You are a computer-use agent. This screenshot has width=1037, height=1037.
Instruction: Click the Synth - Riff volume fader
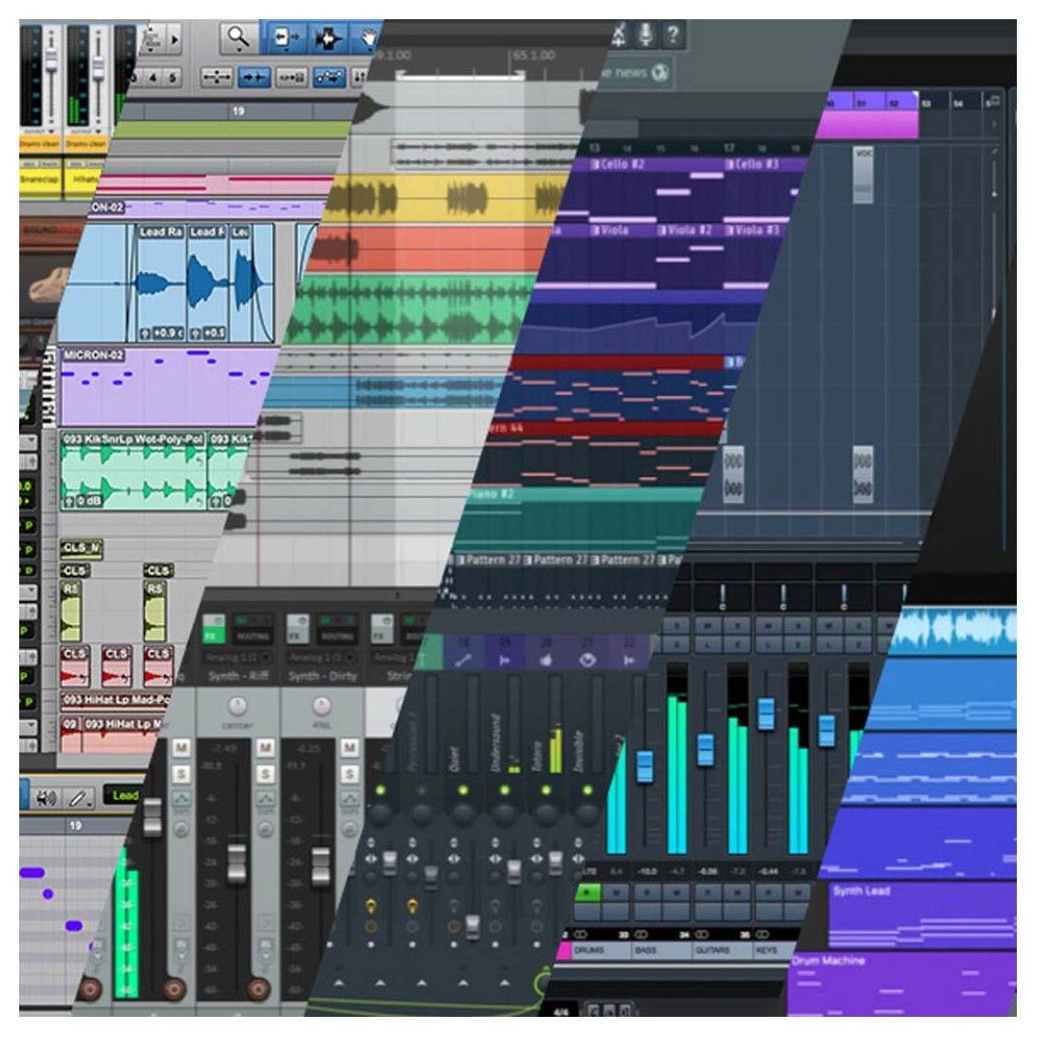pyautogui.click(x=236, y=862)
